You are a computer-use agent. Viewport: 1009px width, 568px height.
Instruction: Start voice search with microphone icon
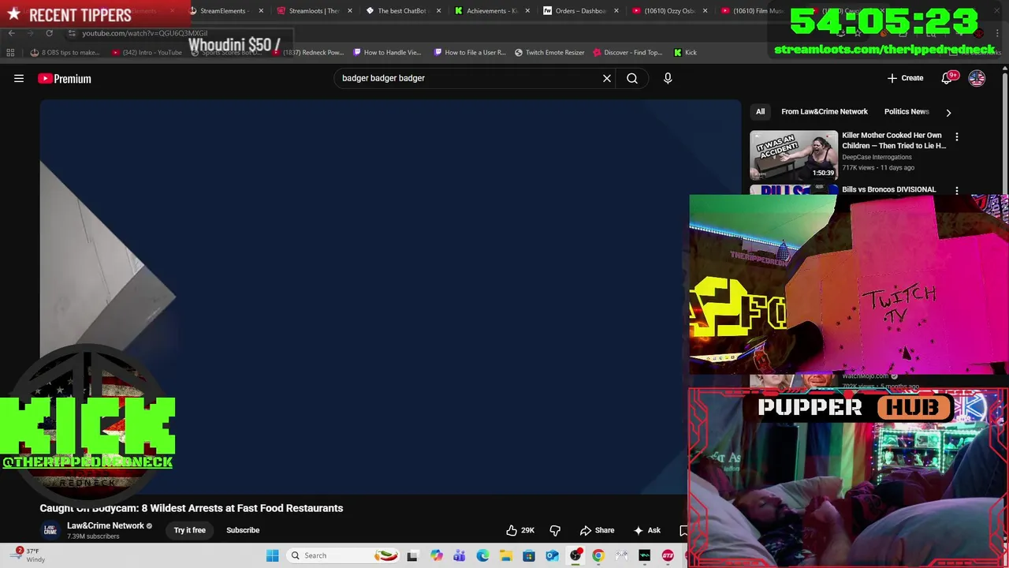coord(668,78)
